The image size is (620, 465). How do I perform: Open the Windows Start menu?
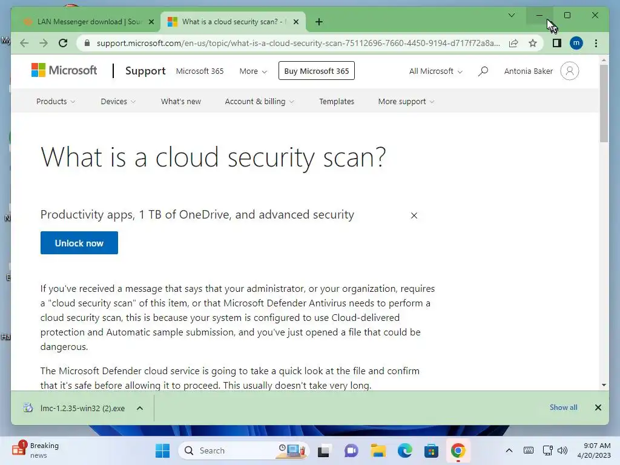click(x=162, y=450)
